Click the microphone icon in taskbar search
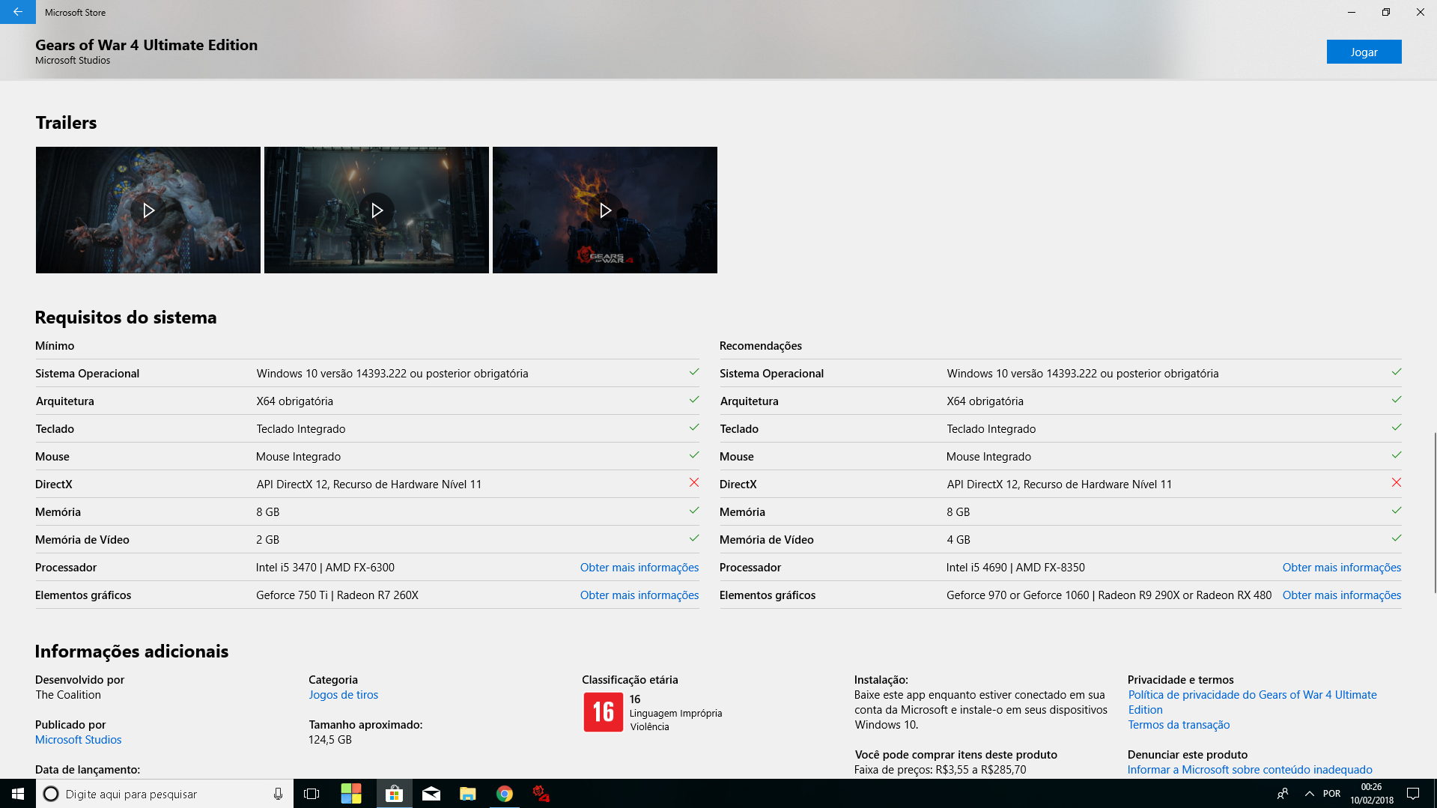This screenshot has width=1437, height=808. click(278, 794)
